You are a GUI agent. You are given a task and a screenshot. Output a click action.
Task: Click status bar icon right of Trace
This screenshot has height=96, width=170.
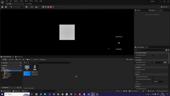[124, 91]
